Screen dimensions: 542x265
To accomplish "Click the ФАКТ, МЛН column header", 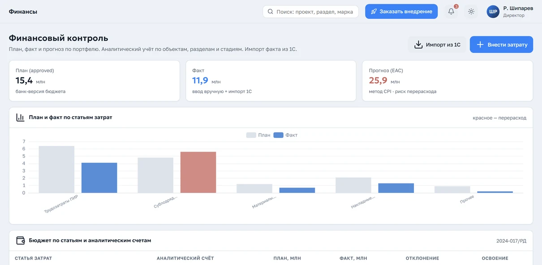I will (x=353, y=258).
